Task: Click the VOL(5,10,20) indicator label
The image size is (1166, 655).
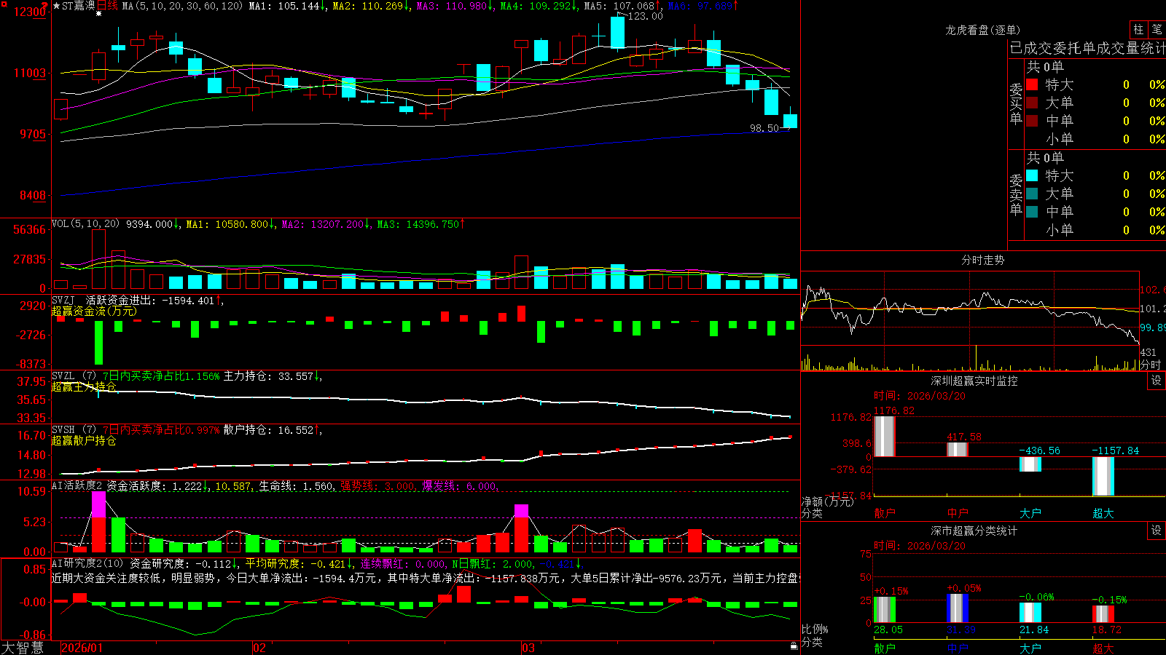Action: 85,224
